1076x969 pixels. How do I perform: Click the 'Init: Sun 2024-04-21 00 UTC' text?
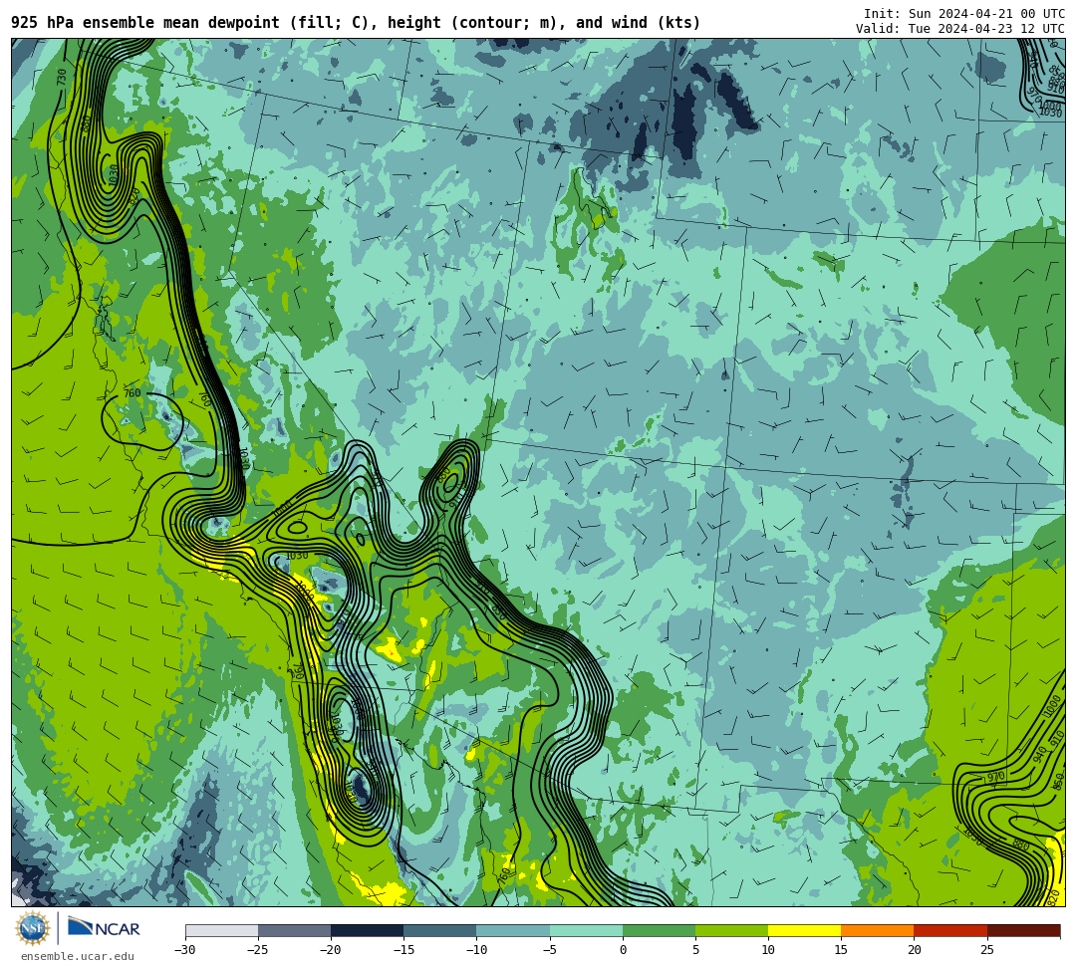pyautogui.click(x=963, y=14)
